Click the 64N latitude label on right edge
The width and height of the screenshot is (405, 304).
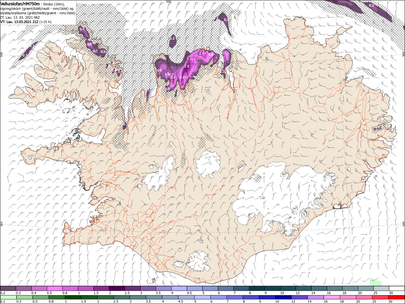[403, 223]
